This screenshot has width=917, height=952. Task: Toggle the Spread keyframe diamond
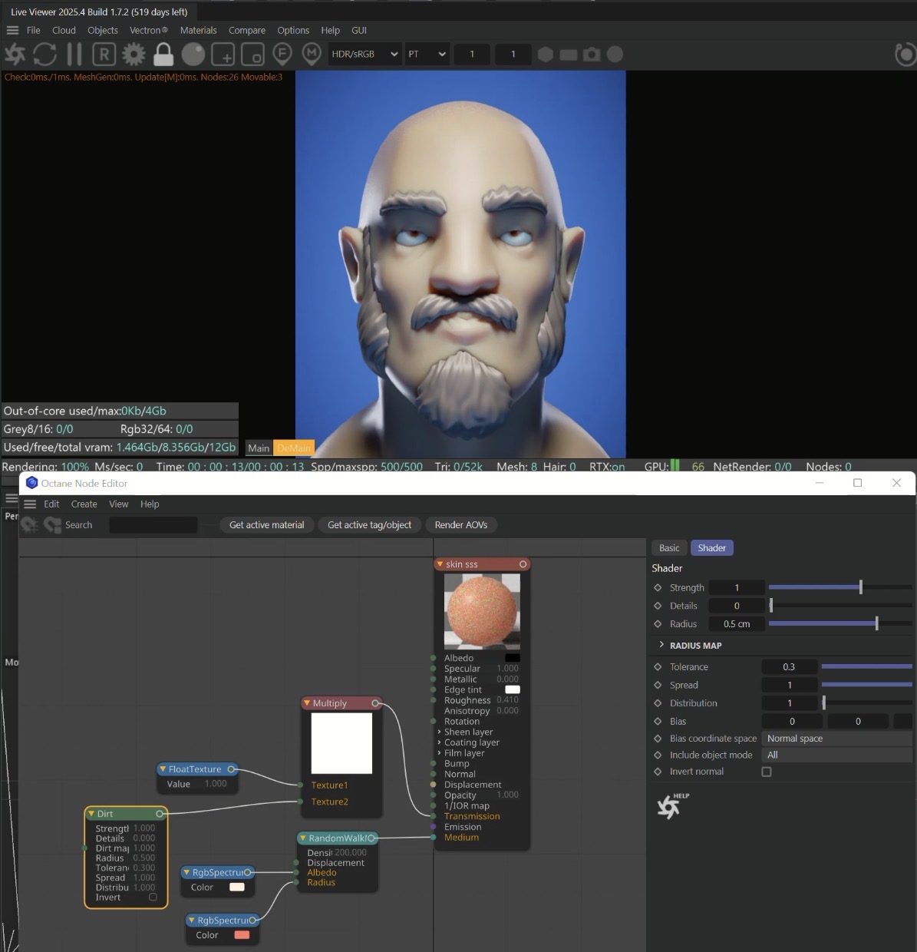point(658,685)
